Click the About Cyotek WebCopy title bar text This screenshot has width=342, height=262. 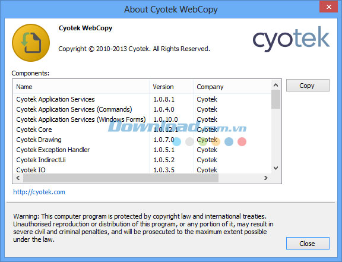click(171, 10)
